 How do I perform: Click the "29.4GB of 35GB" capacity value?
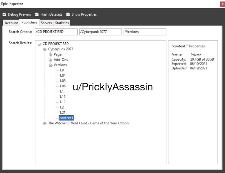click(x=202, y=59)
